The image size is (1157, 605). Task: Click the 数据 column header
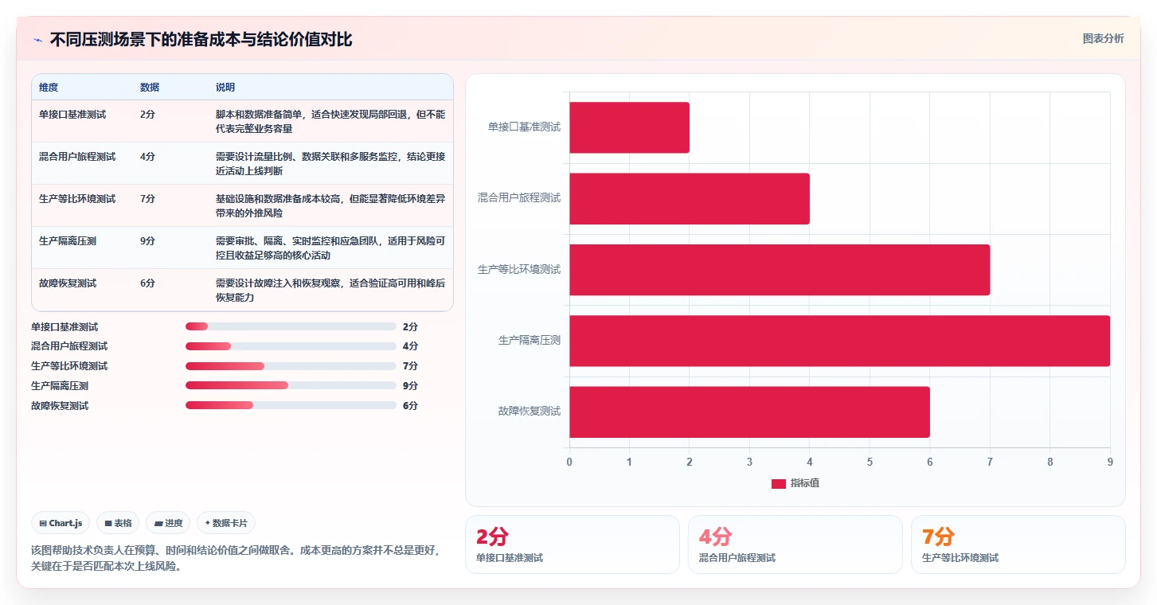tap(150, 88)
